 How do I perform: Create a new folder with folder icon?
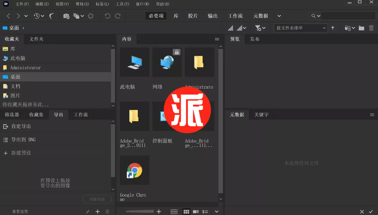coord(361,28)
